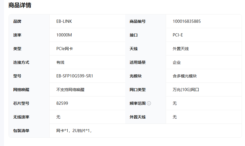
Task: Click the 无 value for 频率范围
Action: tap(175, 103)
